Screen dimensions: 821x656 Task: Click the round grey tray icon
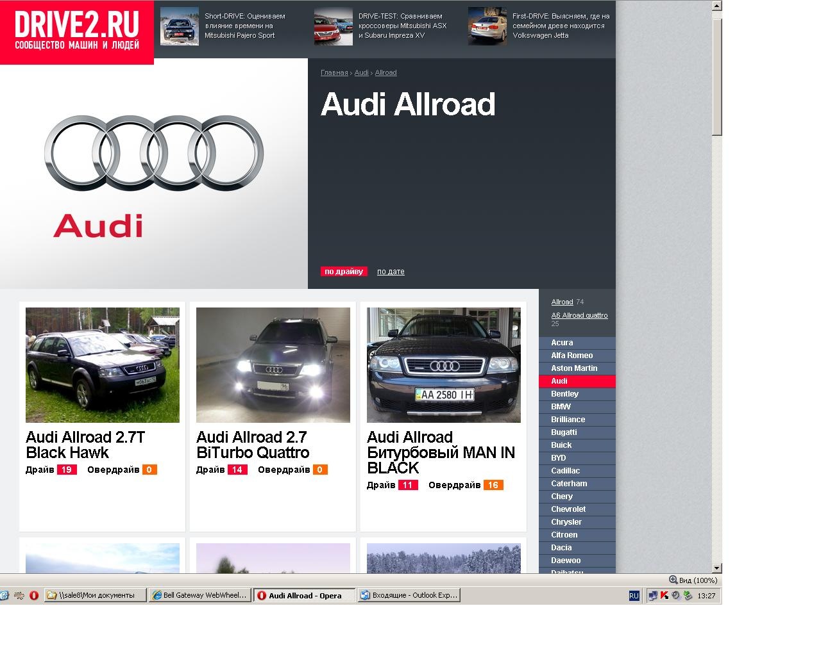click(676, 595)
